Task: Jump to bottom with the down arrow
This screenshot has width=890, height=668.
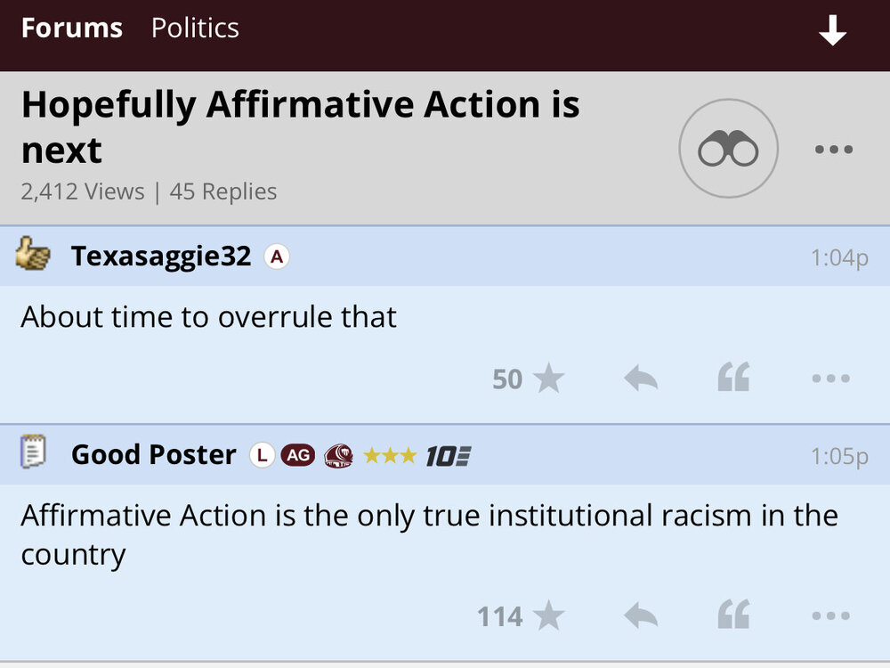Action: 833,31
